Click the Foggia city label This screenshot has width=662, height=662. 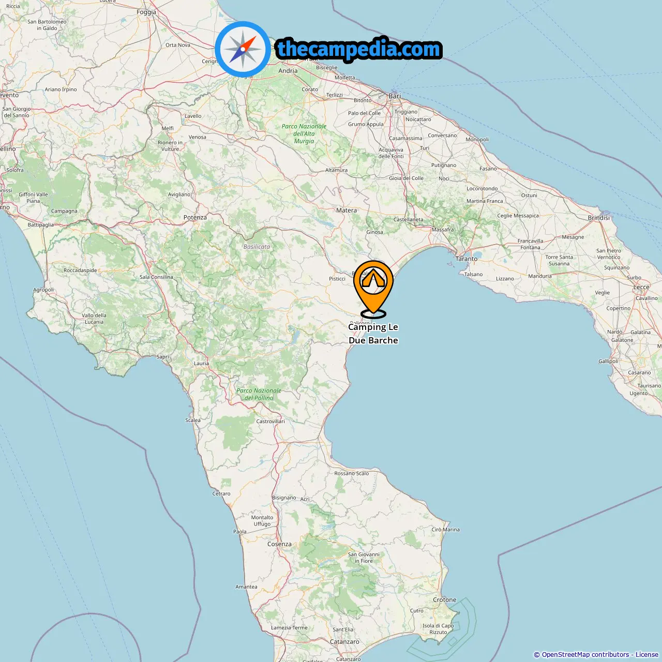(146, 12)
